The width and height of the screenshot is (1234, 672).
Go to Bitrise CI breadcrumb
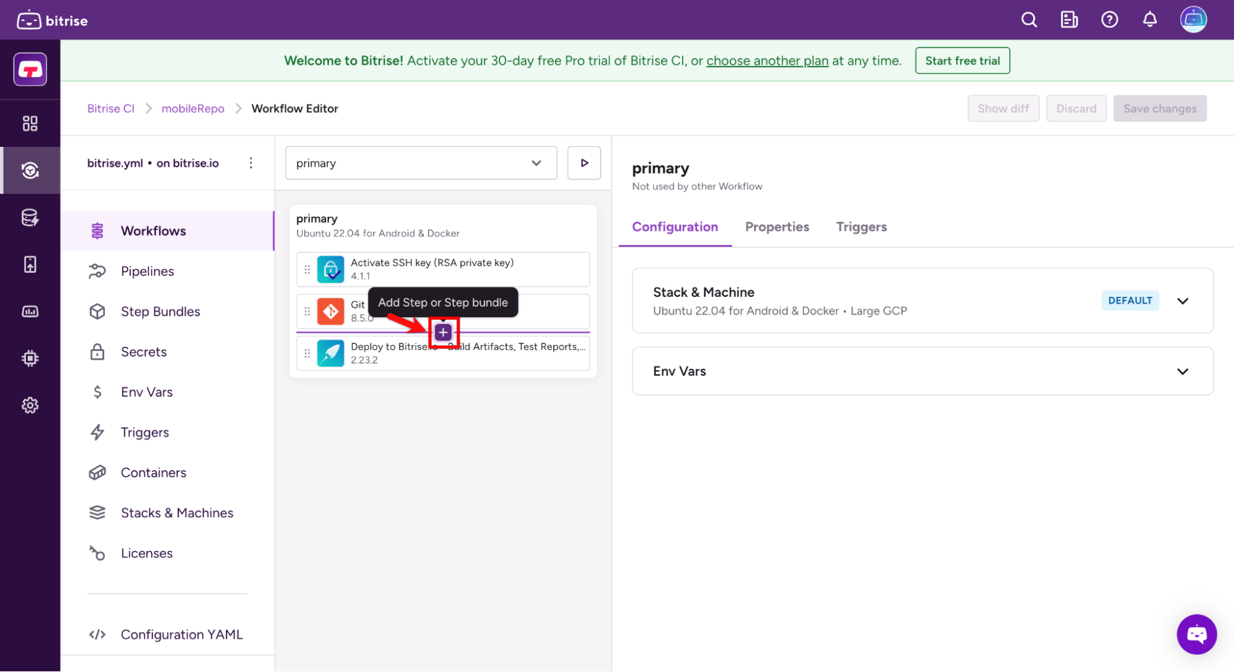pyautogui.click(x=110, y=109)
